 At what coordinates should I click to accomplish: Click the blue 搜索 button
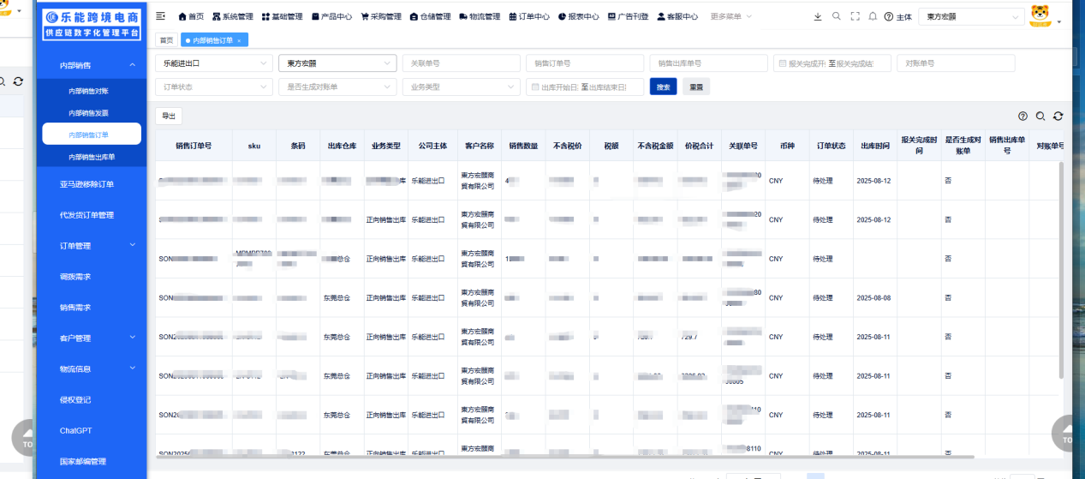(663, 87)
